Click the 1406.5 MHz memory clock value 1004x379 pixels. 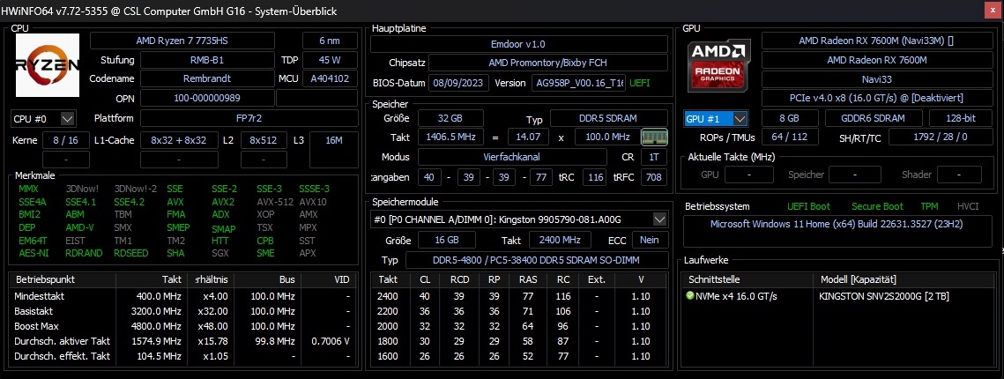coord(450,137)
